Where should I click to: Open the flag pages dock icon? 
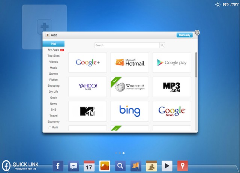(x=136, y=166)
